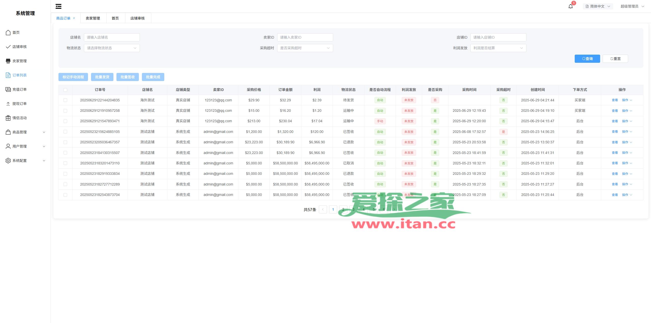The width and height of the screenshot is (651, 323).
Task: Open the 超级管理员 user menu
Action: (632, 6)
